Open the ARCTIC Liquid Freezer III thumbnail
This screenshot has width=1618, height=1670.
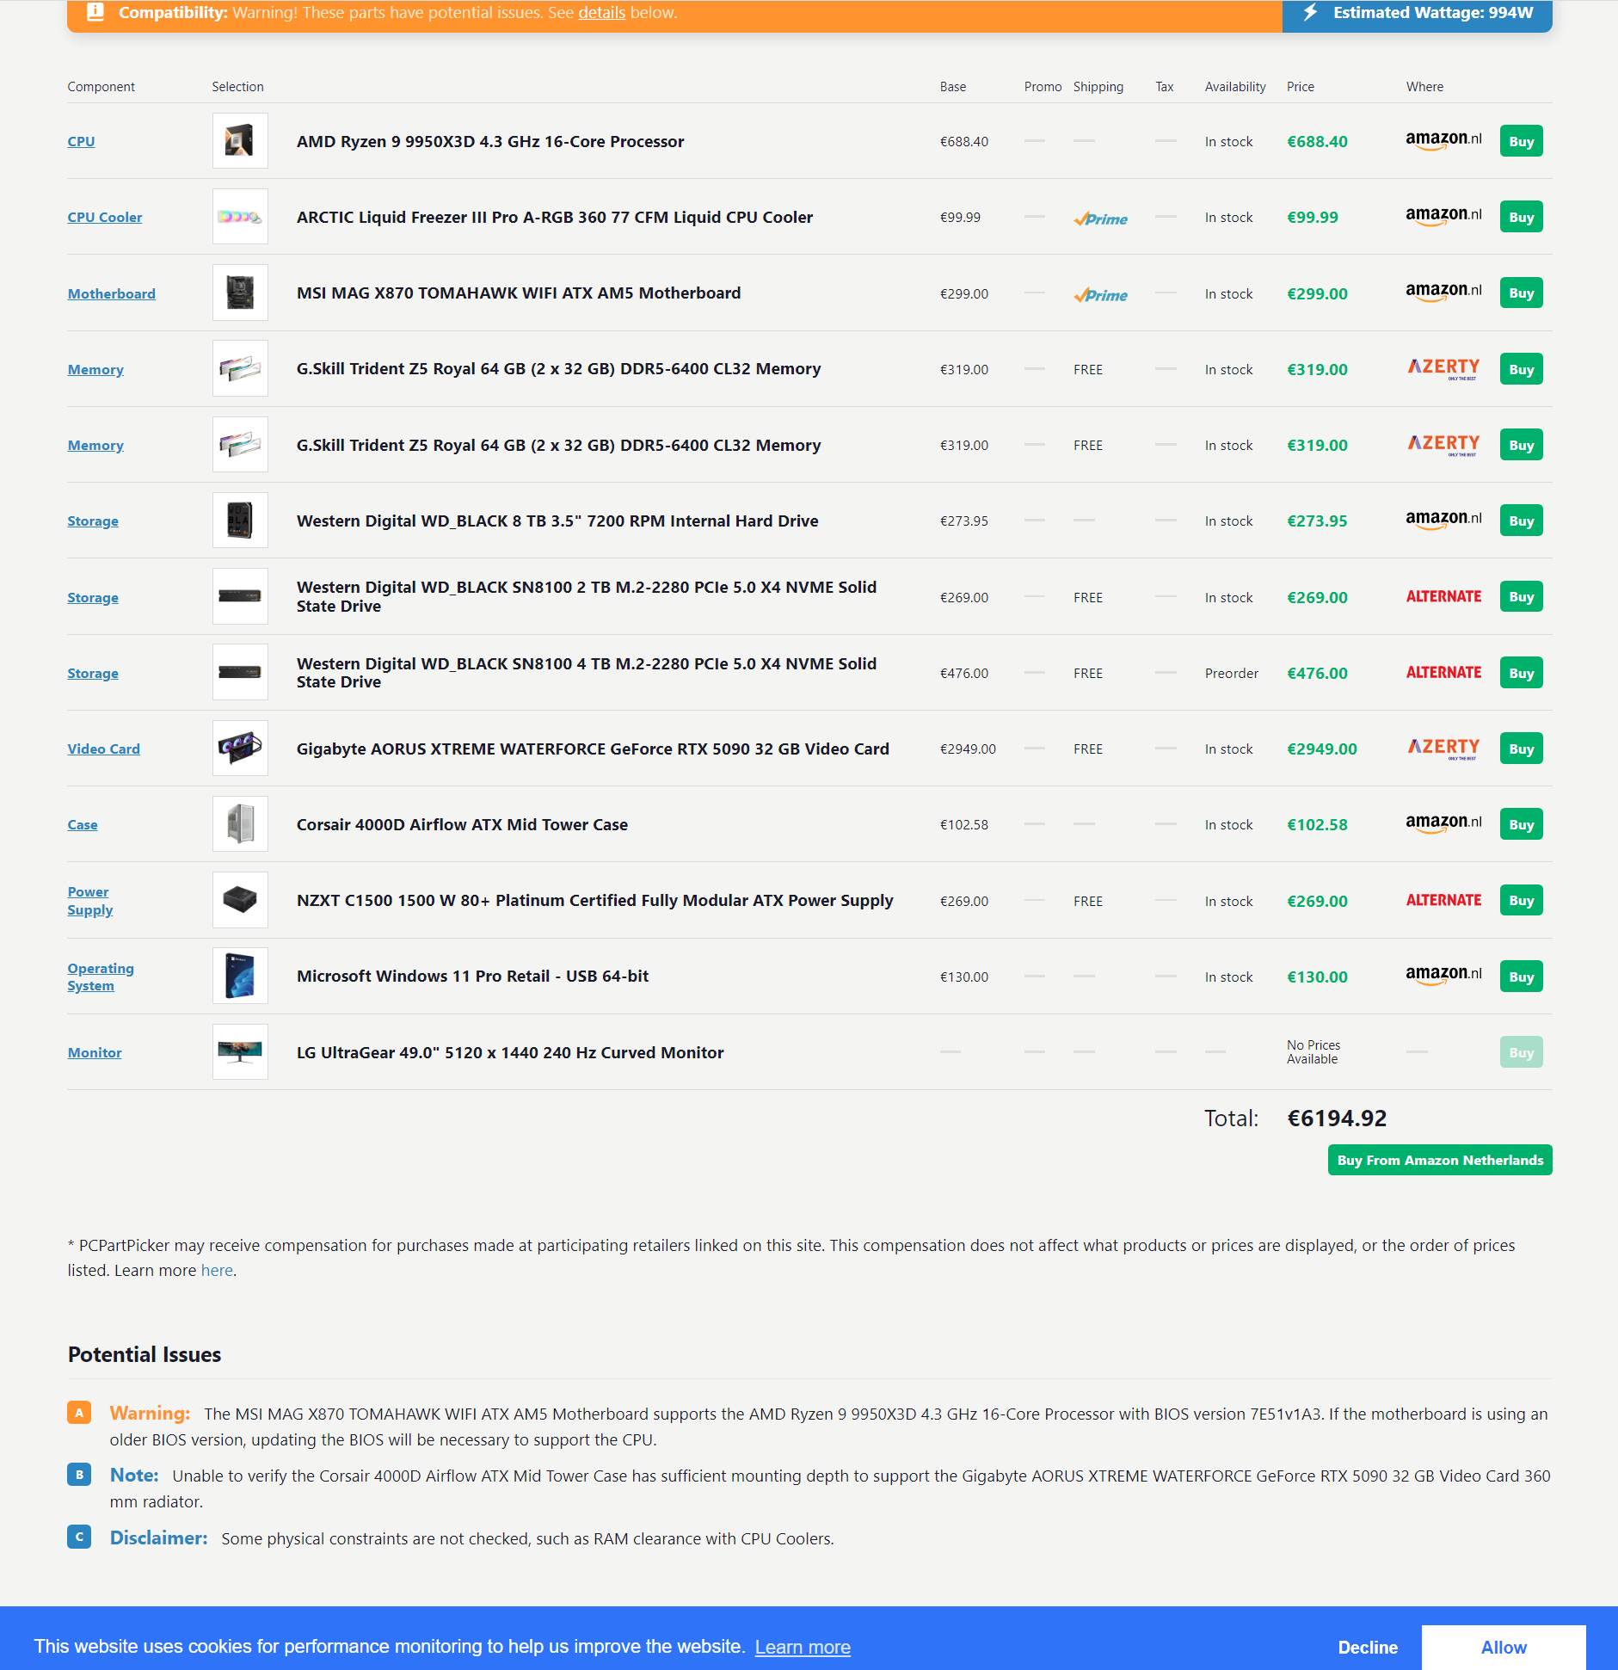point(240,217)
